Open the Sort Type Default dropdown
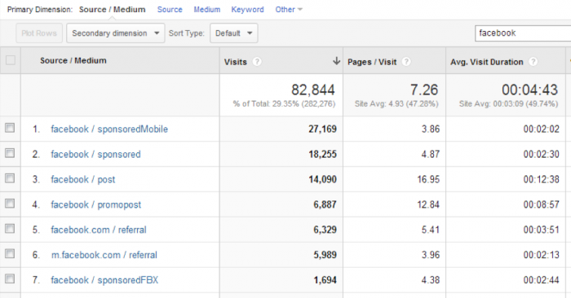The width and height of the screenshot is (571, 298). pyautogui.click(x=234, y=33)
